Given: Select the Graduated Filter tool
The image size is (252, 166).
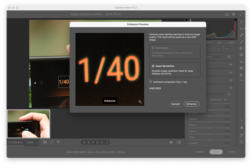Looking at the screenshot, I should (242, 48).
